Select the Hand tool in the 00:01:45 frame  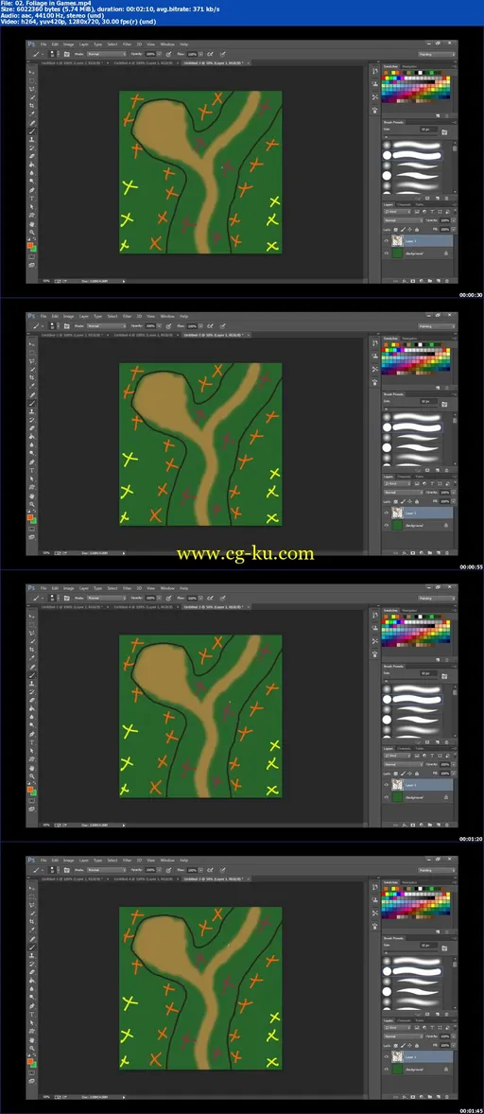pos(32,1040)
